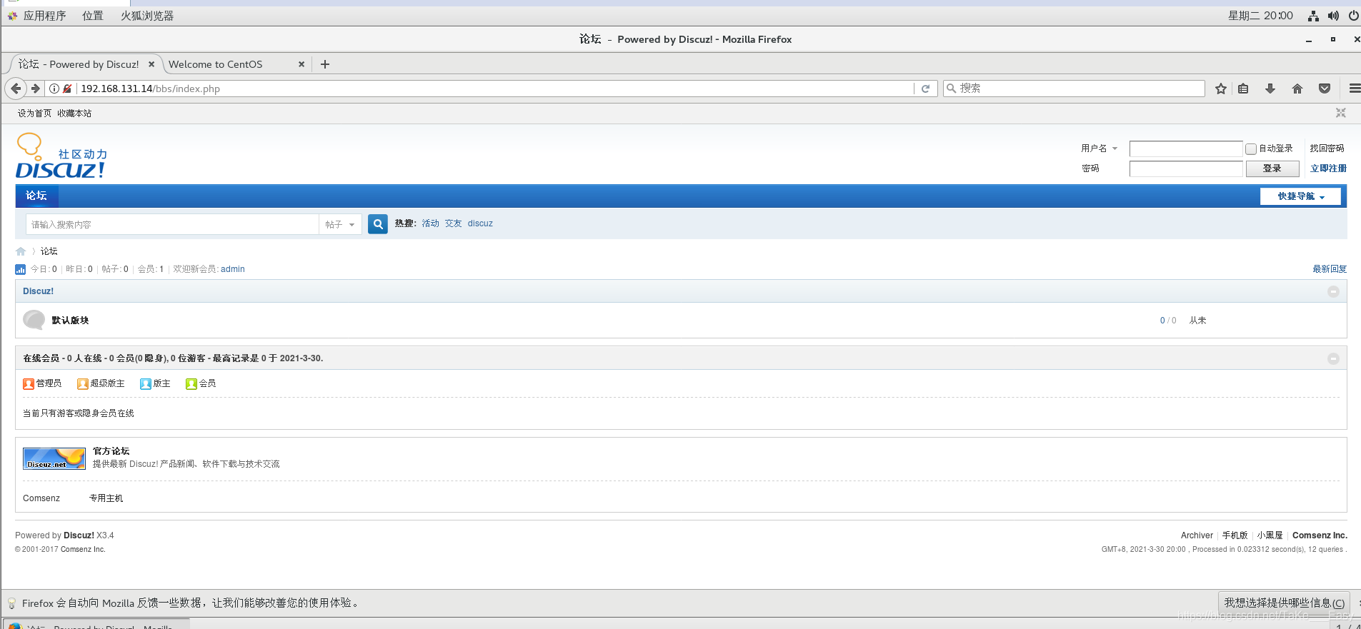Image resolution: width=1361 pixels, height=629 pixels.
Task: Open the 位置 menu
Action: pos(93,16)
